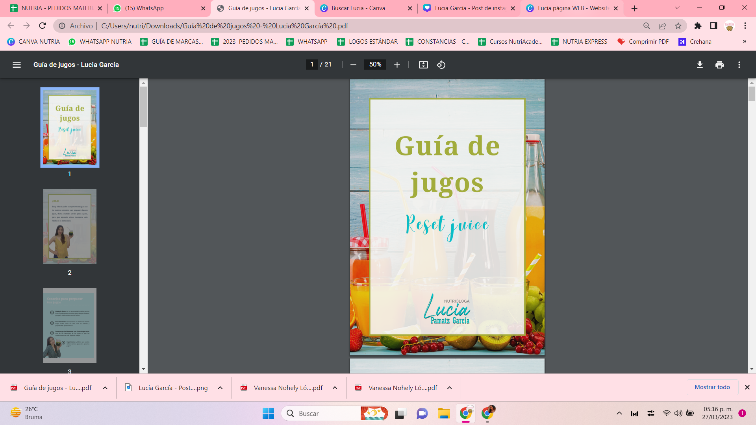Rotate the PDF counterclockwise
This screenshot has width=756, height=425.
click(x=441, y=65)
